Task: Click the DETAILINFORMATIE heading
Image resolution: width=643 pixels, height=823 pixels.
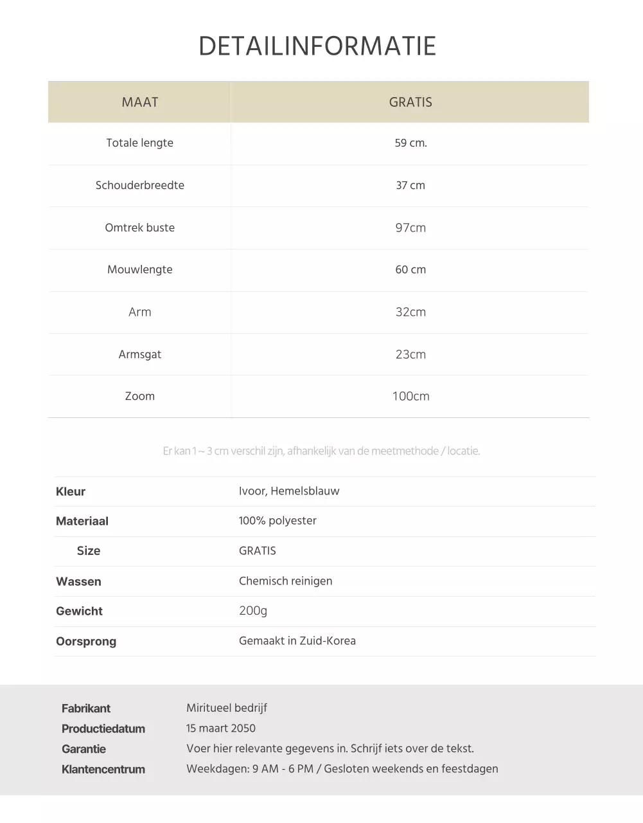Action: coord(317,46)
